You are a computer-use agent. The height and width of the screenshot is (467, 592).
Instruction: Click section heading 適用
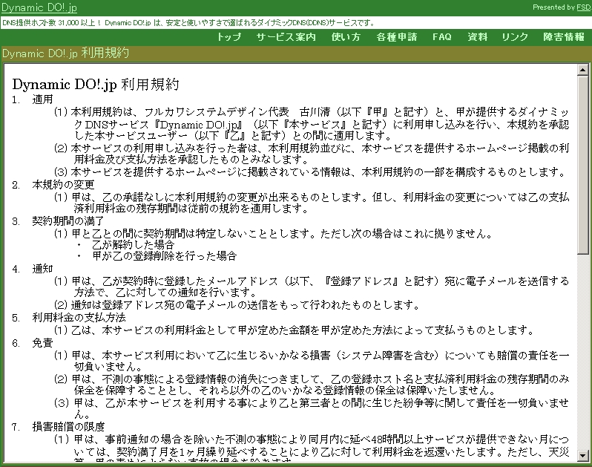(42, 99)
